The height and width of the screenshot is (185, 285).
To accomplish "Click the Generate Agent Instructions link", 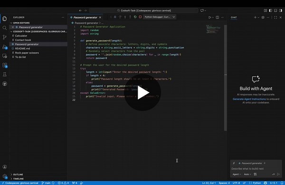I will (249, 99).
